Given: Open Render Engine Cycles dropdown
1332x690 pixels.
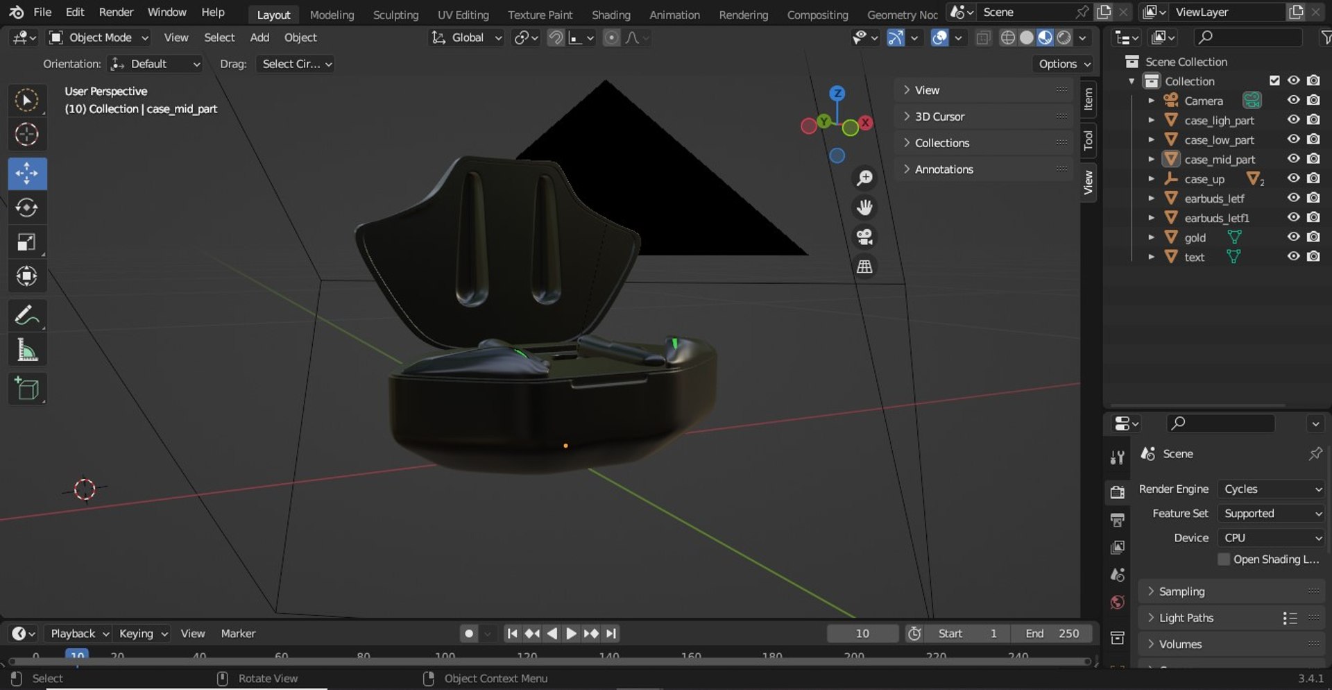Looking at the screenshot, I should [1272, 489].
